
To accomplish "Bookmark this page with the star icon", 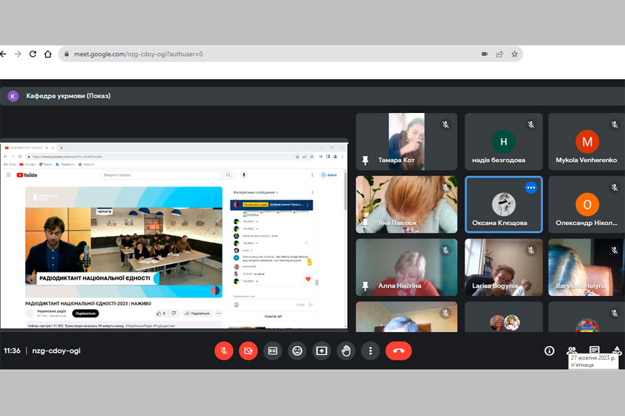I will click(515, 54).
